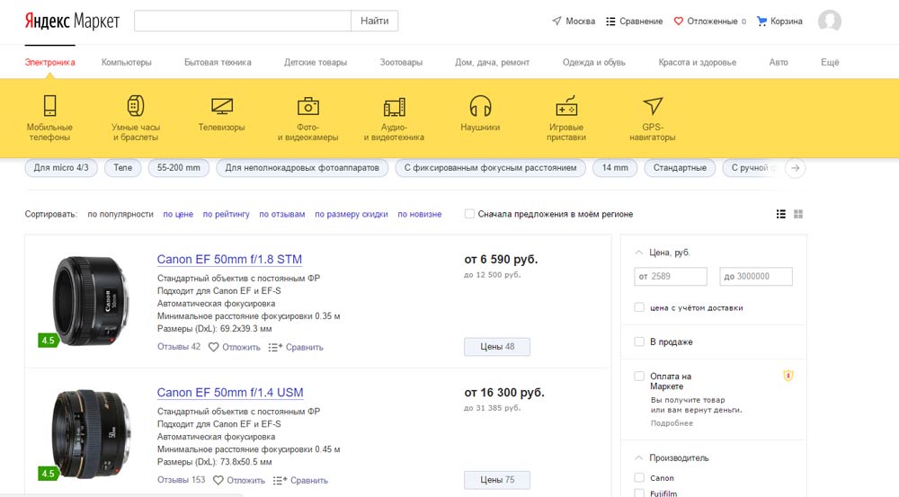Open the Smart watches and bracelets icon
Screen dimensions: 899x497
(135, 106)
